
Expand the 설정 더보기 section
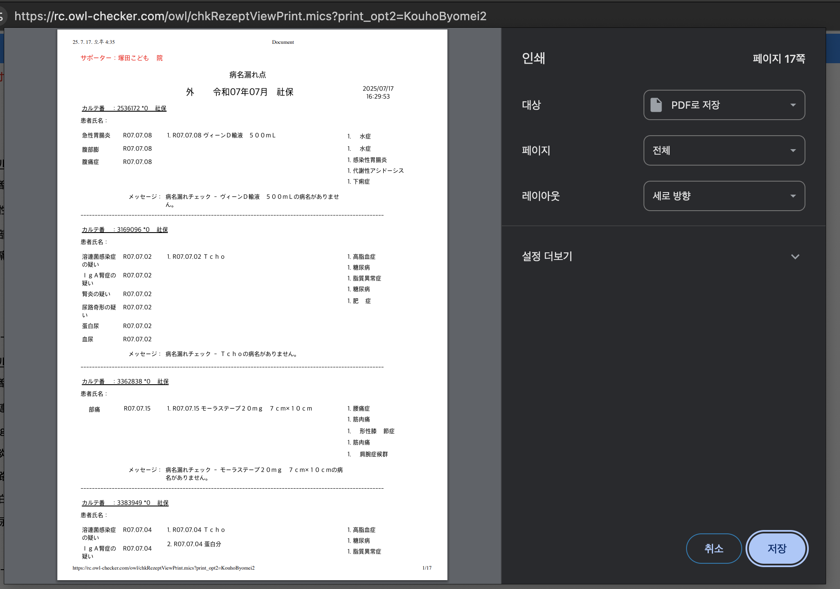(x=547, y=257)
